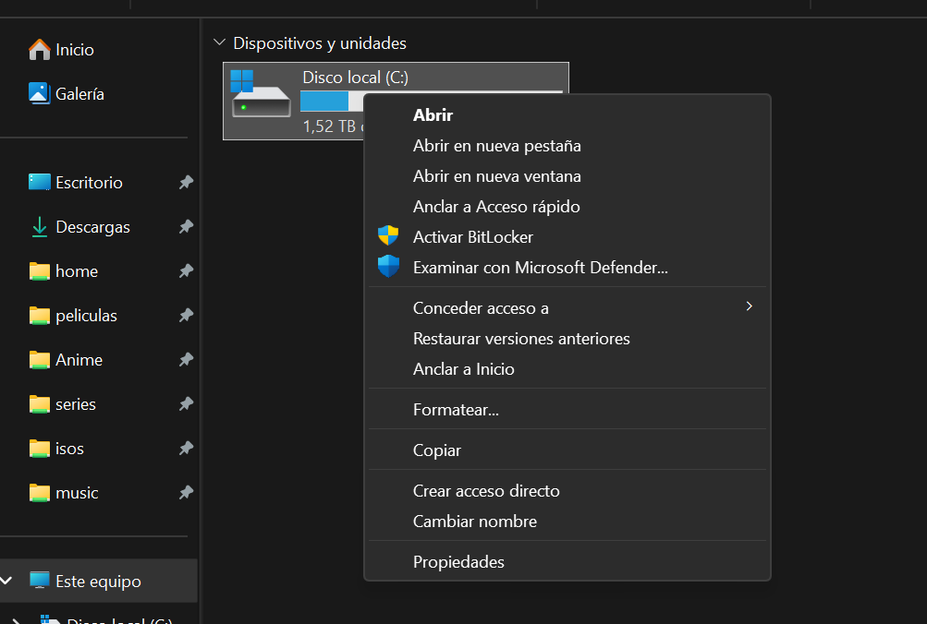The image size is (927, 624).
Task: Click the Galería picture icon
Action: [40, 93]
